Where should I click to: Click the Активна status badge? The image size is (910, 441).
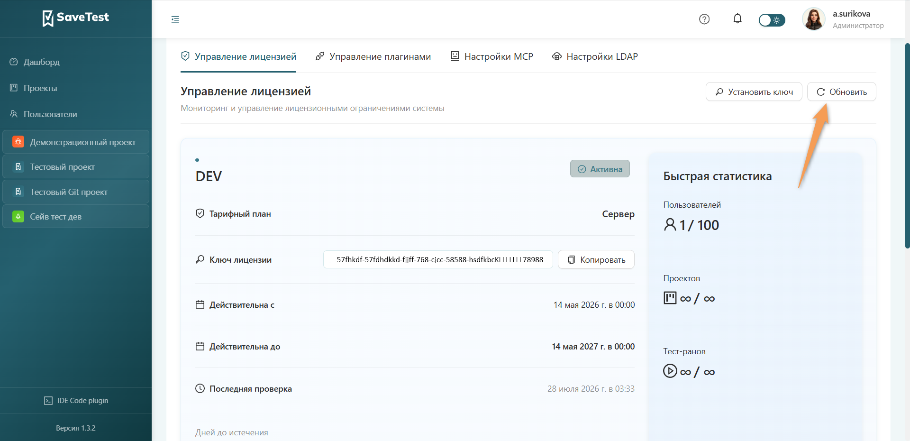pos(600,169)
